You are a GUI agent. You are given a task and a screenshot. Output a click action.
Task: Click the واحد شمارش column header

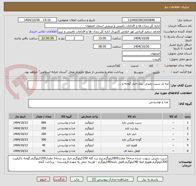[x=89, y=116]
